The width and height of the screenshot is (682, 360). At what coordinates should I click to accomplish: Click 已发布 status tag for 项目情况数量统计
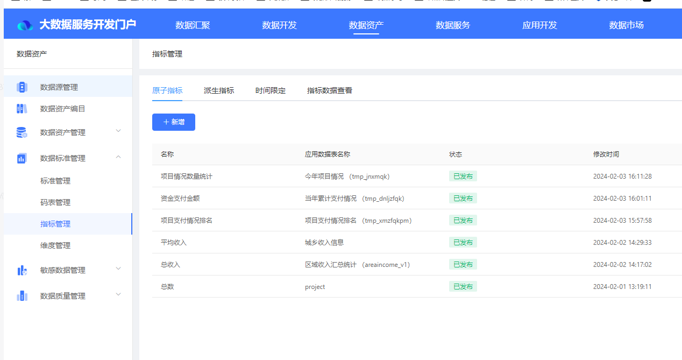(463, 177)
